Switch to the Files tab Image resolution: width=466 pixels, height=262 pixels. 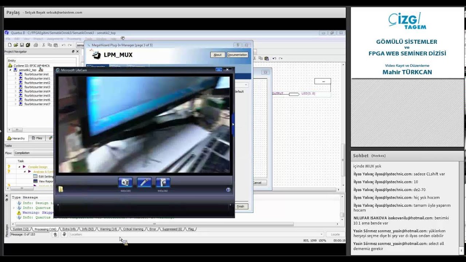tap(37, 138)
